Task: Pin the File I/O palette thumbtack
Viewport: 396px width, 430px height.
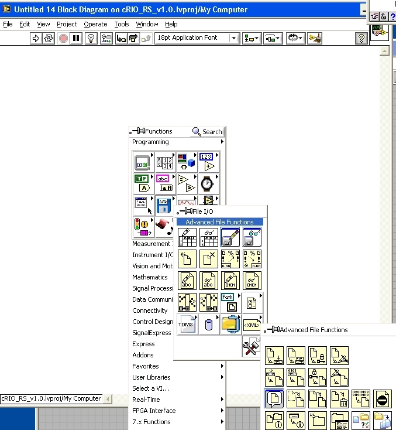Action: coord(185,211)
